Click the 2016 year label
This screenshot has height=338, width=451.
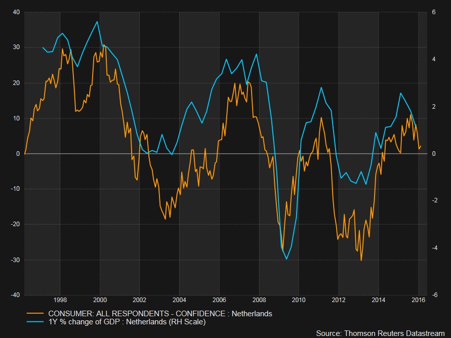[418, 300]
